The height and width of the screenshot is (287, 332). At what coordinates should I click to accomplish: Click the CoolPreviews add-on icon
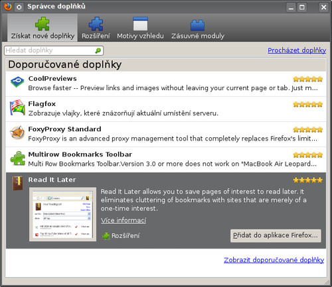(x=17, y=82)
